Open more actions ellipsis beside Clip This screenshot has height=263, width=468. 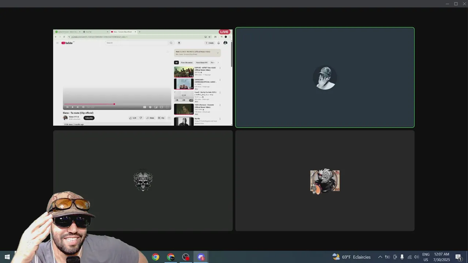[x=169, y=118]
